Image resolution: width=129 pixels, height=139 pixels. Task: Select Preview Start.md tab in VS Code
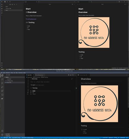point(83,75)
